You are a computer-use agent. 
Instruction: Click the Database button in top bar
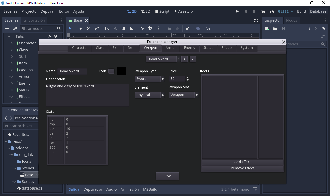(x=318, y=11)
